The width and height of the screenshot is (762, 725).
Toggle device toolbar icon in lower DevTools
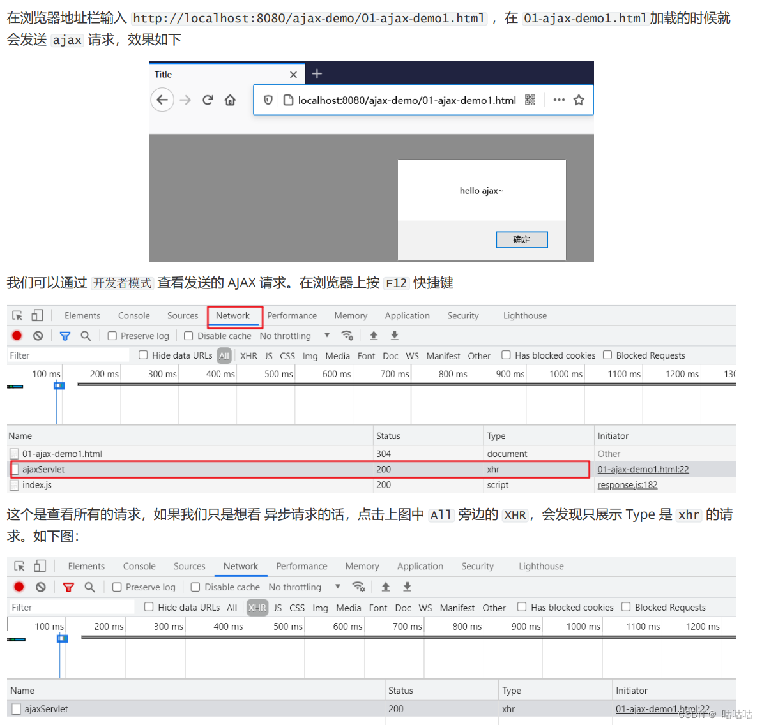tap(40, 566)
